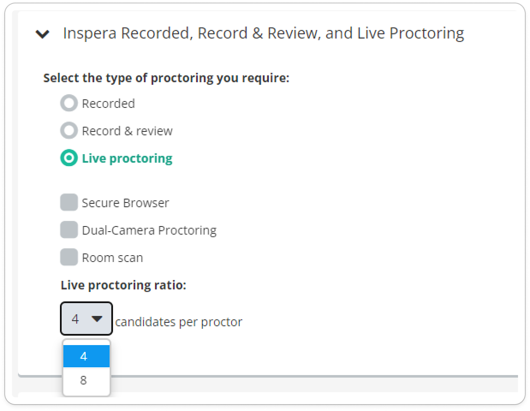530x411 pixels.
Task: Pick option 4 in the ratio list
Action: coord(86,356)
